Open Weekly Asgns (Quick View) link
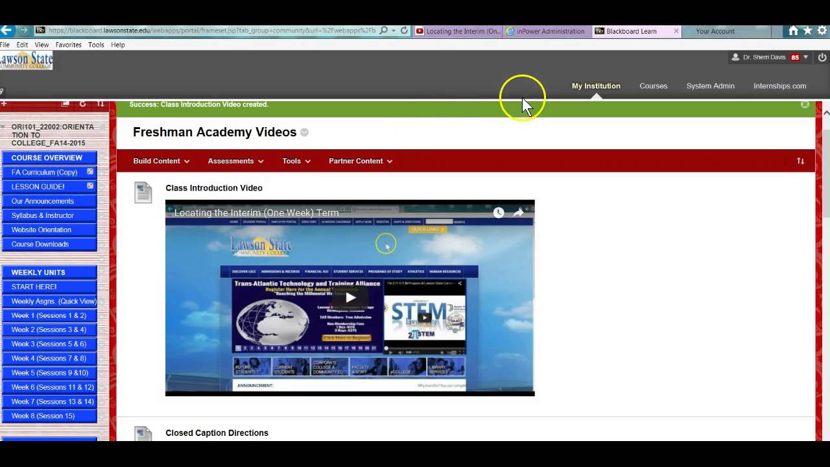 tap(54, 301)
